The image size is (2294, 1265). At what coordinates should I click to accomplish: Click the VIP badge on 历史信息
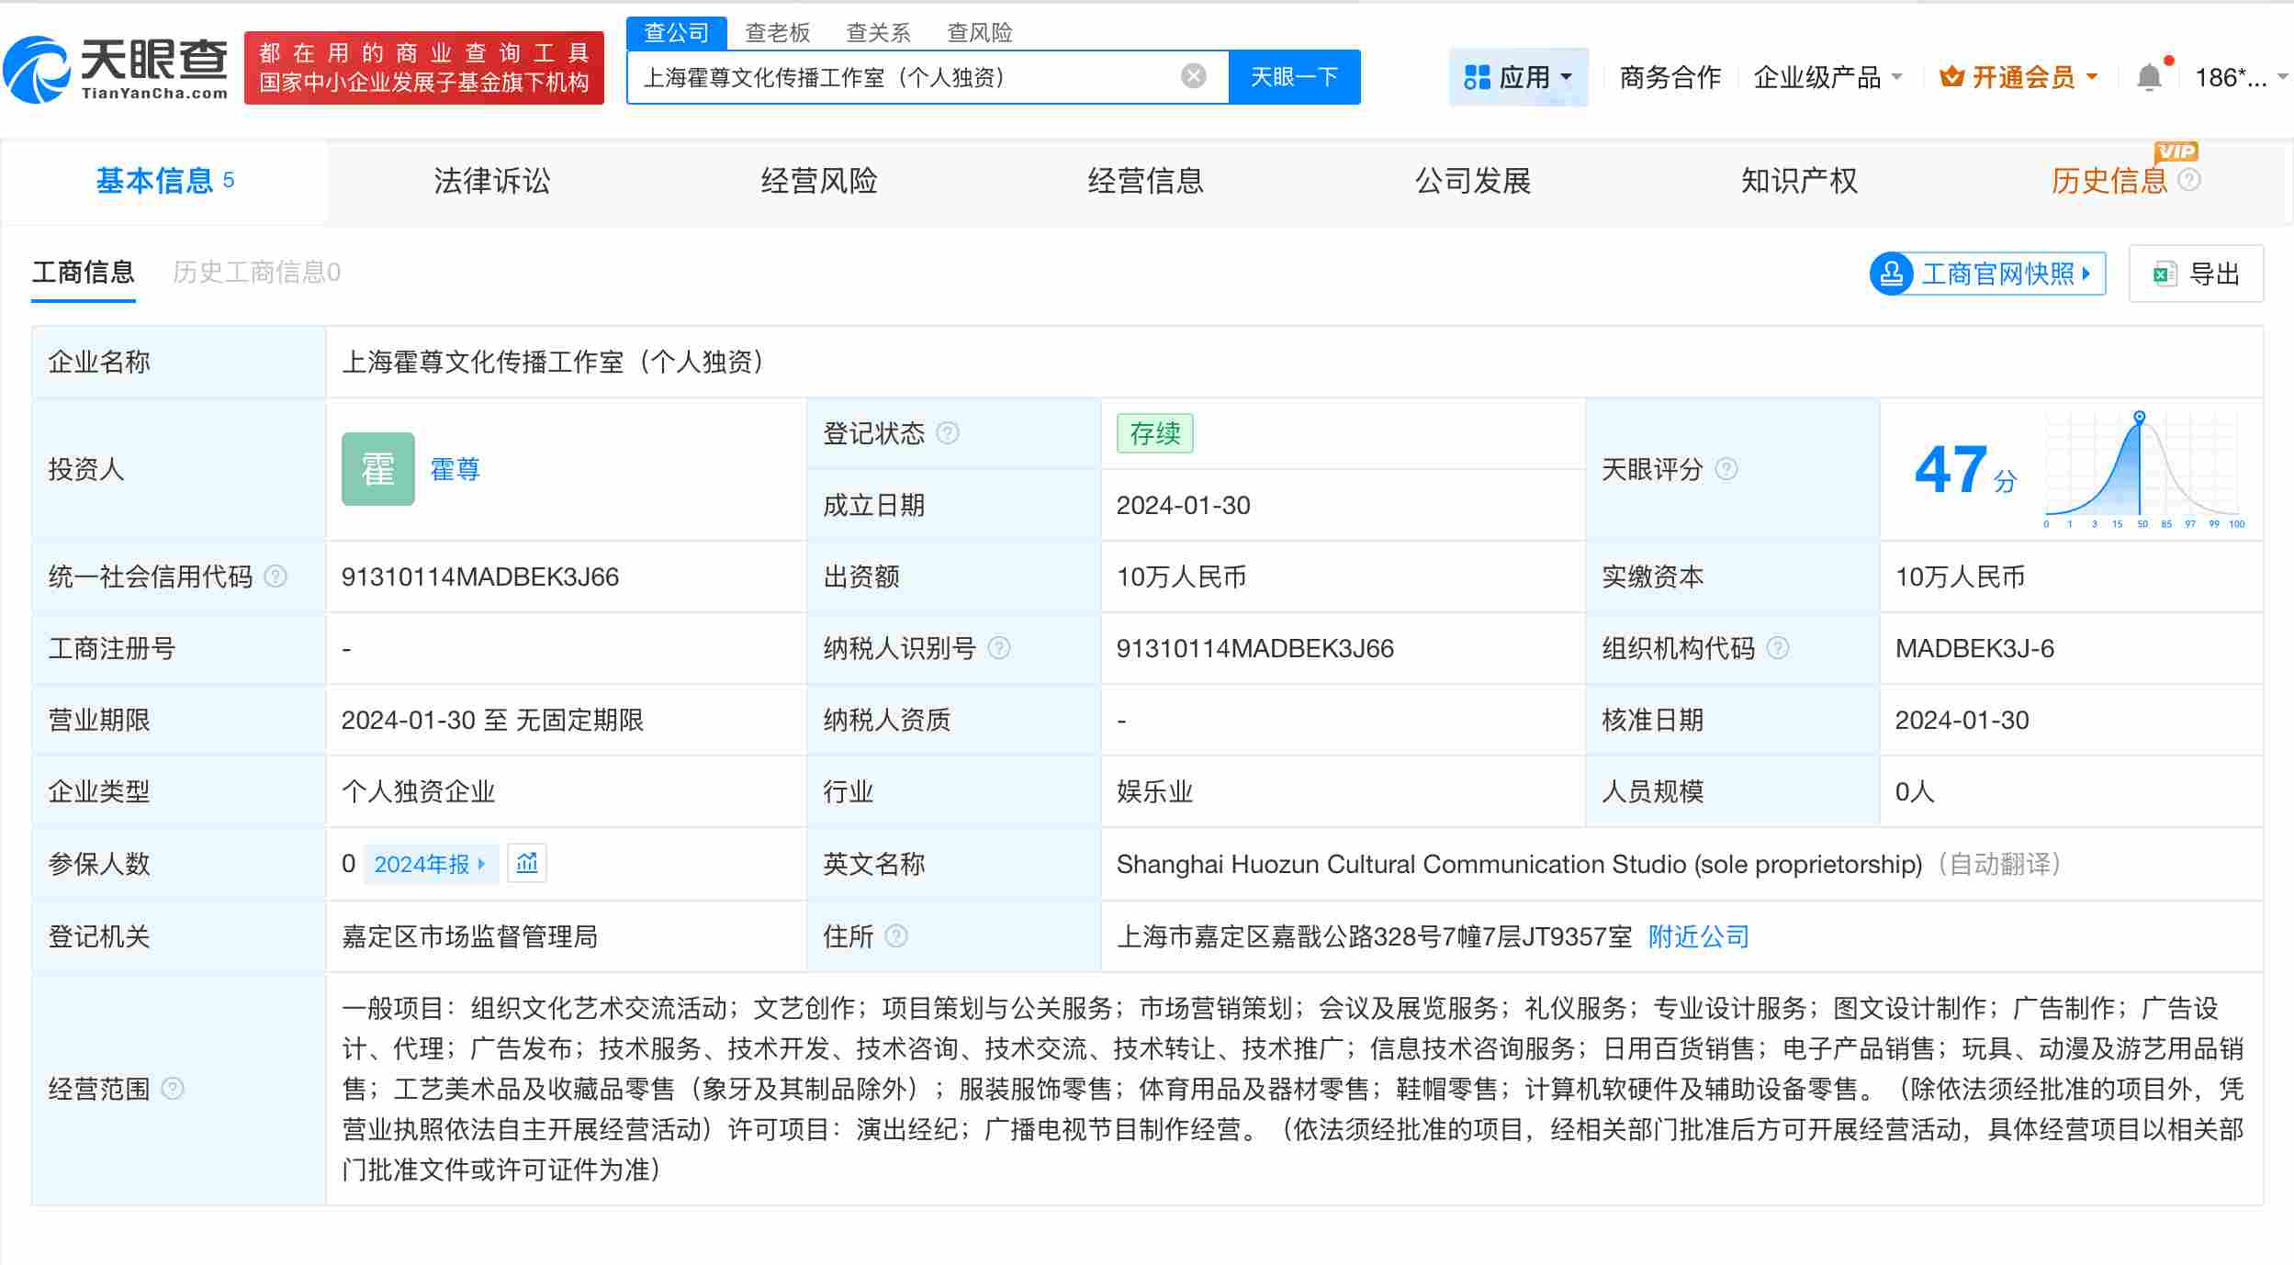2176,151
